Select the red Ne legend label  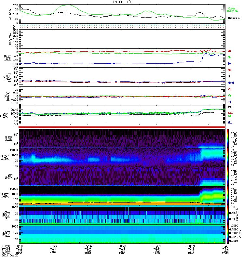coord(230,70)
